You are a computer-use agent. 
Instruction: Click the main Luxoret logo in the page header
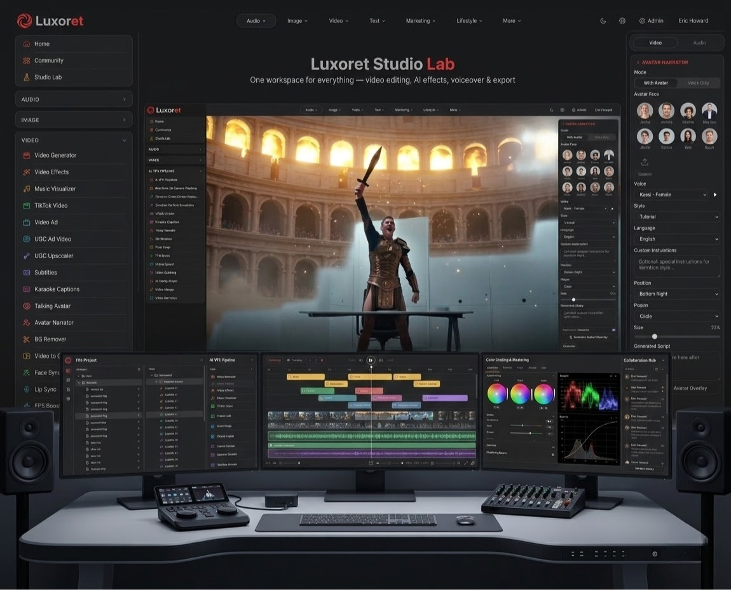click(x=50, y=21)
